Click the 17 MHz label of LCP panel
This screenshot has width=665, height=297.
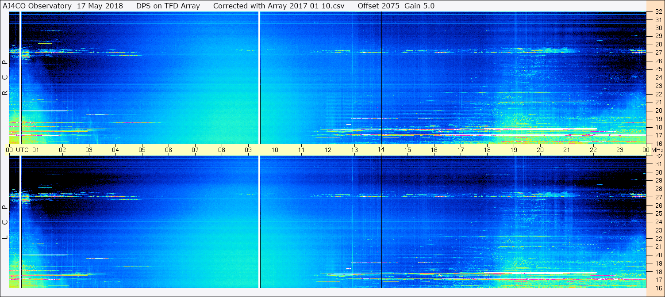[x=658, y=280]
